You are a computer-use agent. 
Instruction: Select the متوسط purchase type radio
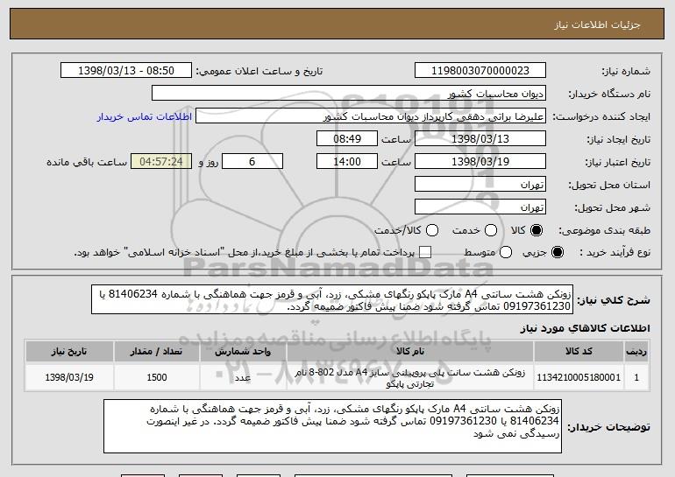pos(506,253)
